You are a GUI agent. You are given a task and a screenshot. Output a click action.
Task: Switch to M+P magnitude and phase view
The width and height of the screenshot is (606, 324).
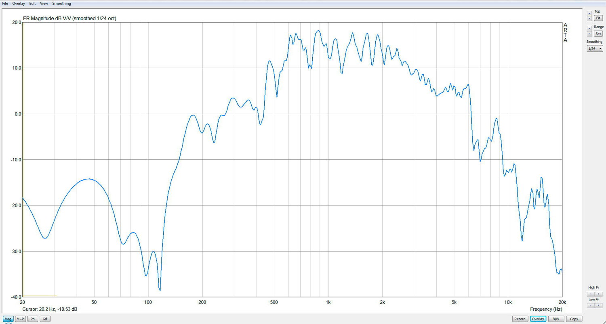pos(21,319)
